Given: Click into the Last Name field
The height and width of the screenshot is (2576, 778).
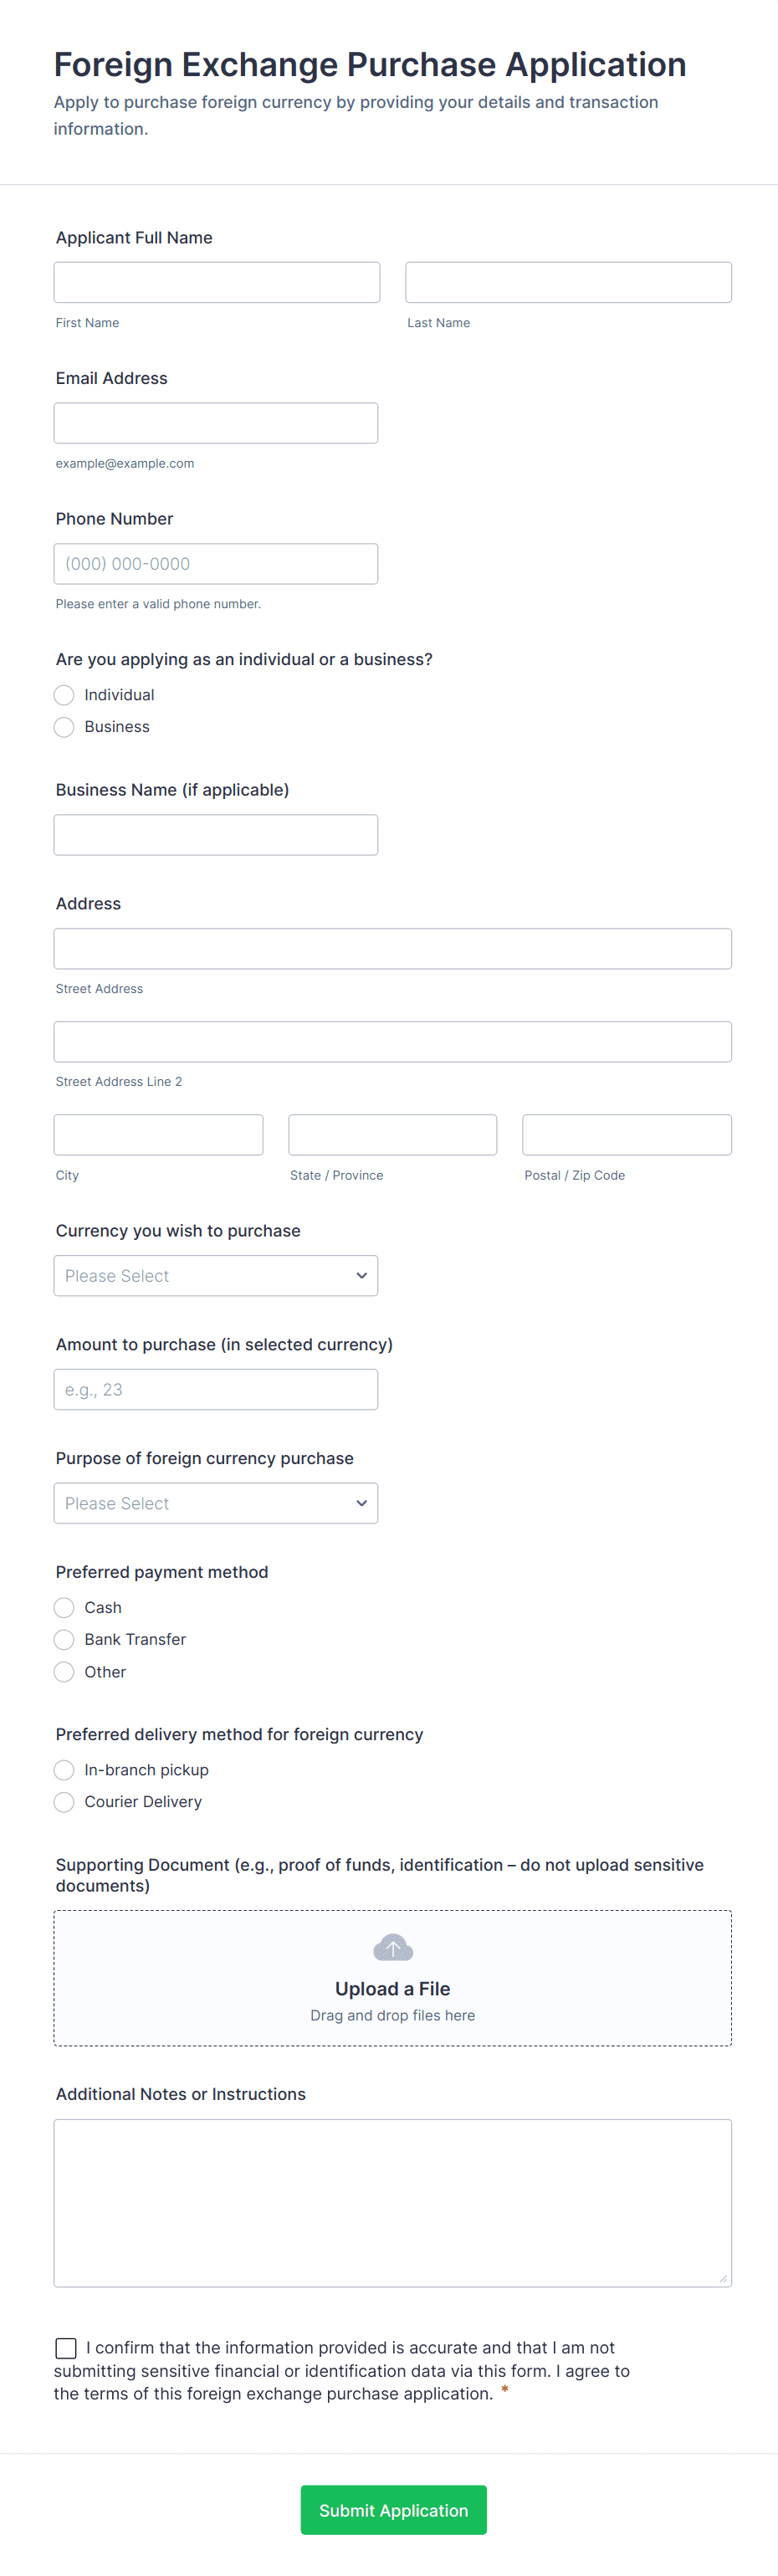Looking at the screenshot, I should [x=568, y=282].
